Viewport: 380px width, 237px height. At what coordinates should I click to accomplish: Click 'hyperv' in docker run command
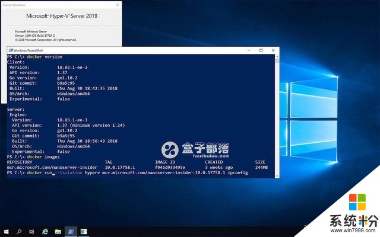pyautogui.click(x=92, y=172)
